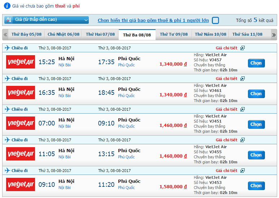
Task: Click 1,460,000 đ price of flight VJ451
Action: coord(173,125)
